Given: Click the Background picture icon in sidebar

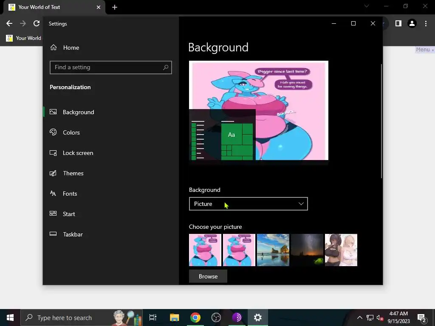Looking at the screenshot, I should pos(53,112).
